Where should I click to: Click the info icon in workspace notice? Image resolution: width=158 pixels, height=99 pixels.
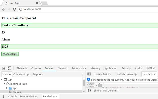point(88,79)
